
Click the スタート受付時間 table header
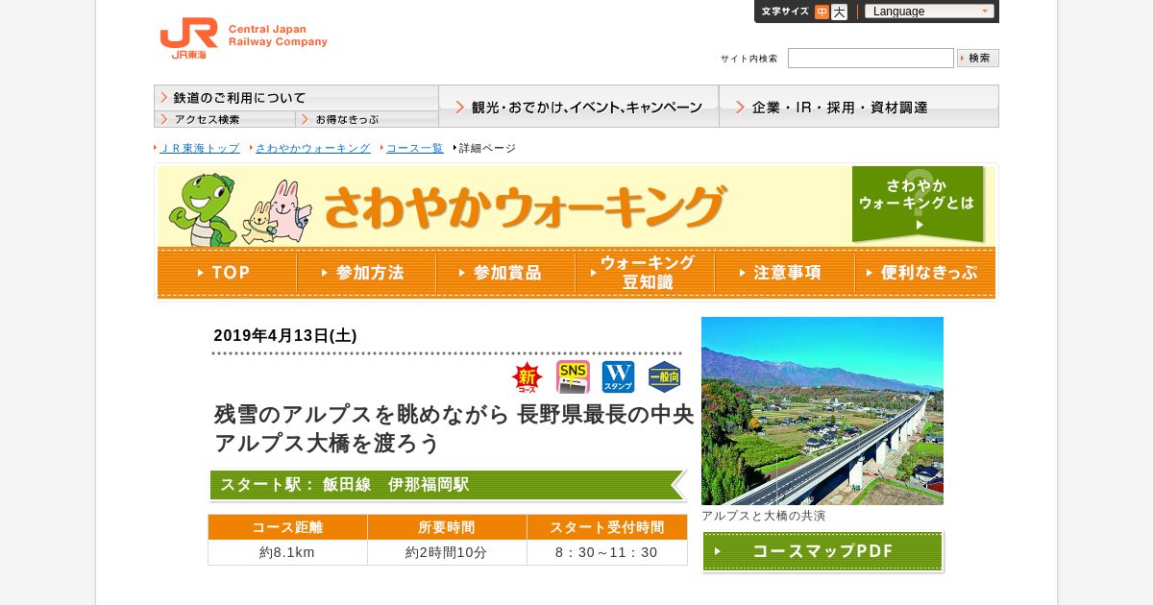(x=607, y=527)
